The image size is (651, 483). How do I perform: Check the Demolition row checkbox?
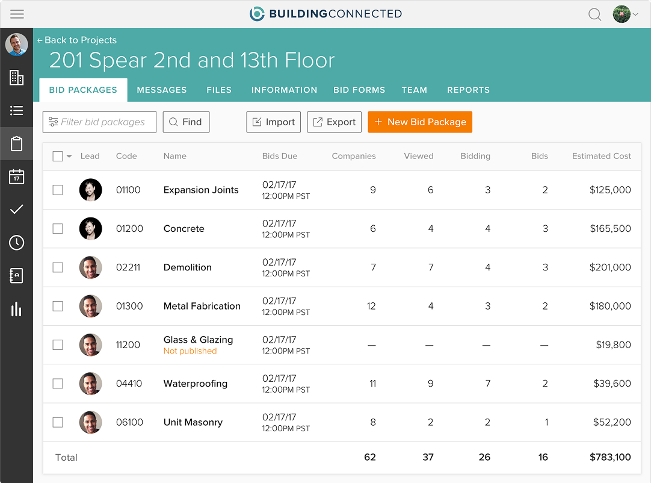[x=58, y=267]
